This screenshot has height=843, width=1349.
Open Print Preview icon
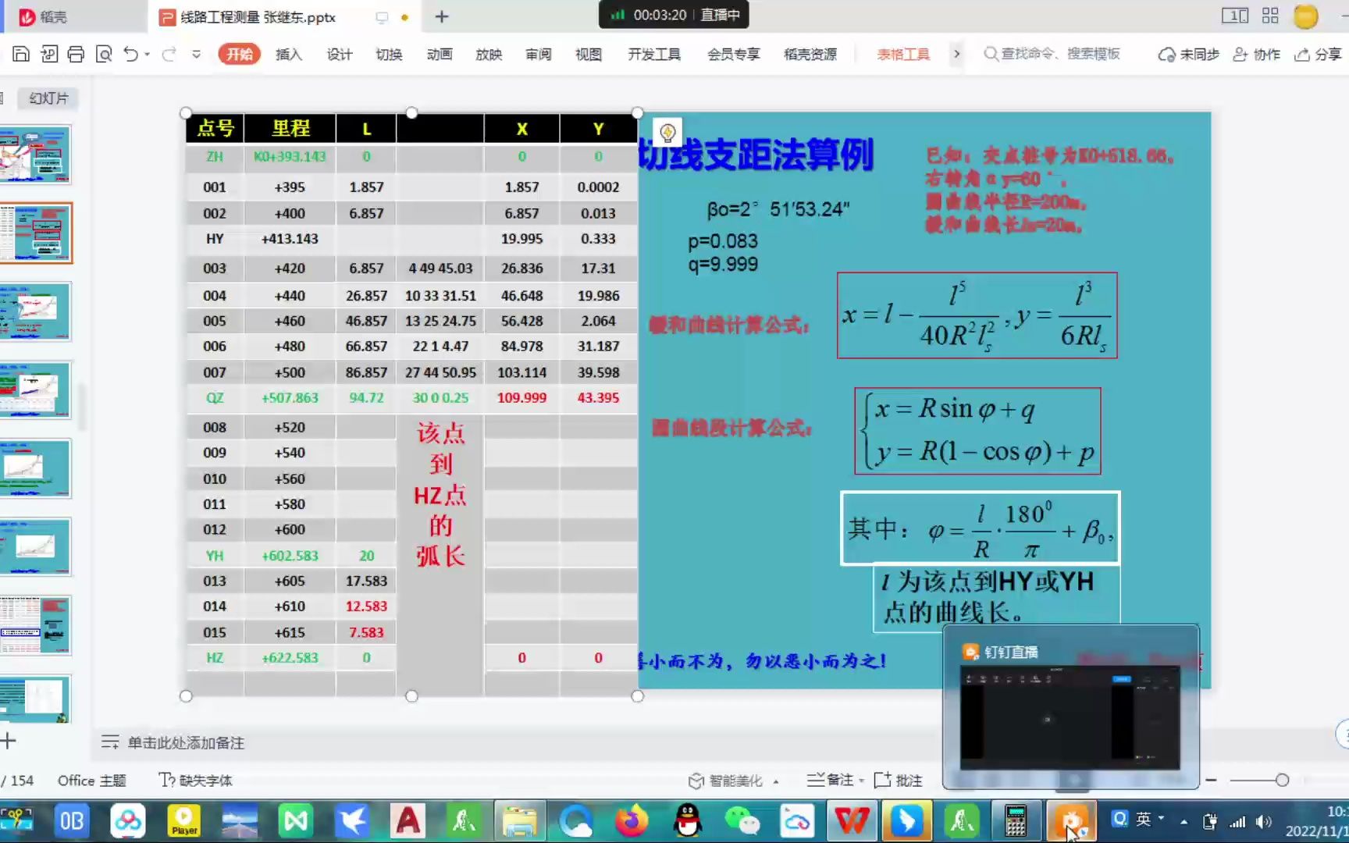(103, 54)
